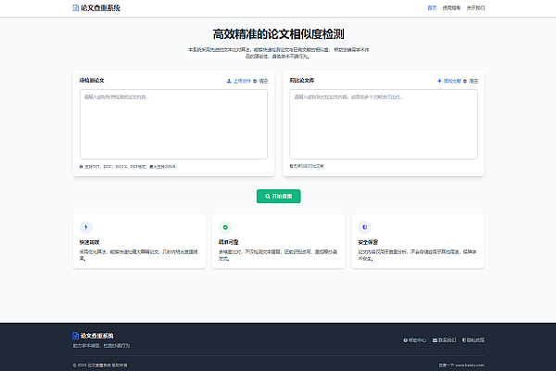Click info icon beside supported formats note
Screen dimensions: 556x371
(x=82, y=167)
